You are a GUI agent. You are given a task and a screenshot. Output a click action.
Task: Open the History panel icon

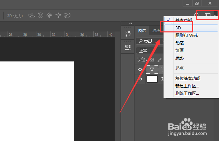coord(128,33)
